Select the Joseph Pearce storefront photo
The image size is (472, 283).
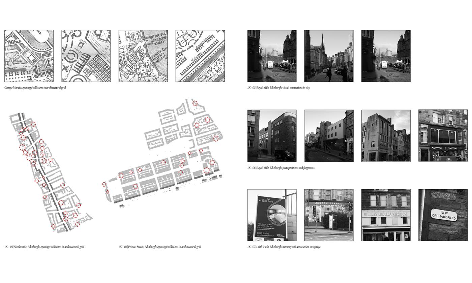(x=329, y=215)
